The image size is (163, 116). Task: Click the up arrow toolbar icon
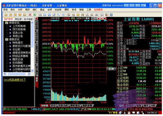11,15
